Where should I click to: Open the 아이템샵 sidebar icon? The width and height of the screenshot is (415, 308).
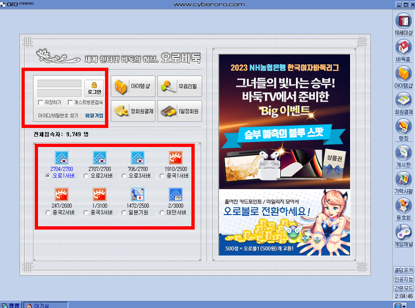coord(403,74)
